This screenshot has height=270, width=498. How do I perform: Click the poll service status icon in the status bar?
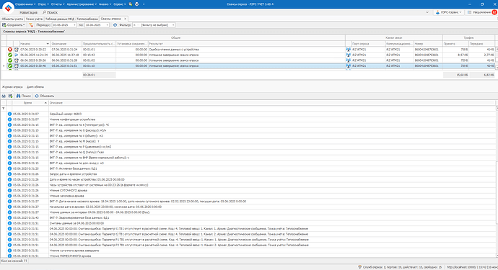click(x=360, y=267)
